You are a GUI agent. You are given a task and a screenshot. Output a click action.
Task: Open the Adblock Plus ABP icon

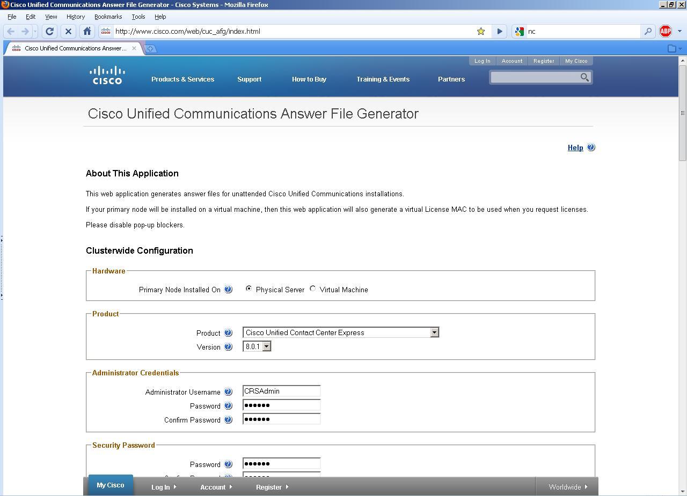[666, 31]
